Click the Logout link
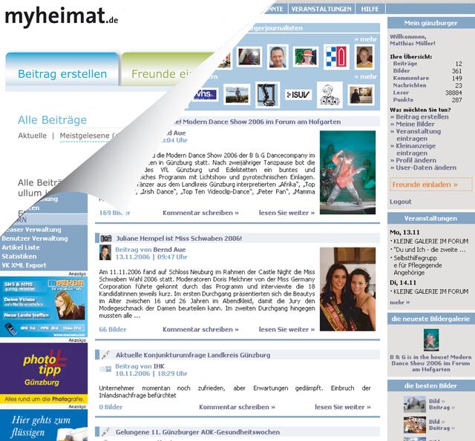Screen dimensions: 475x441 [x=401, y=202]
